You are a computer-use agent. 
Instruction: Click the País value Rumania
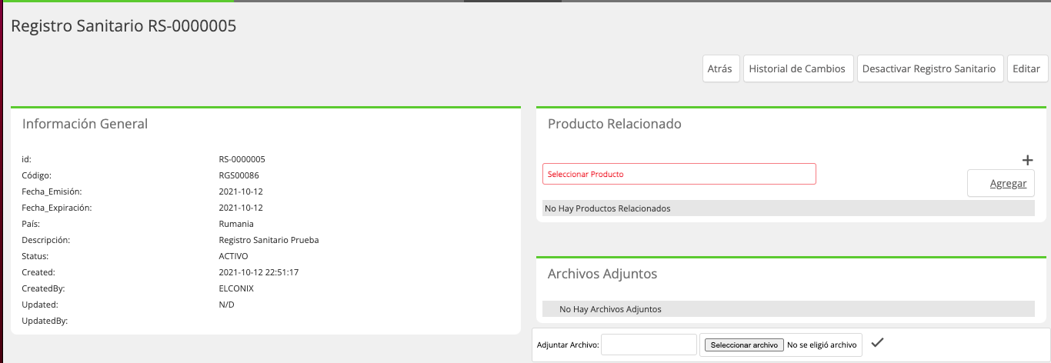(x=236, y=224)
